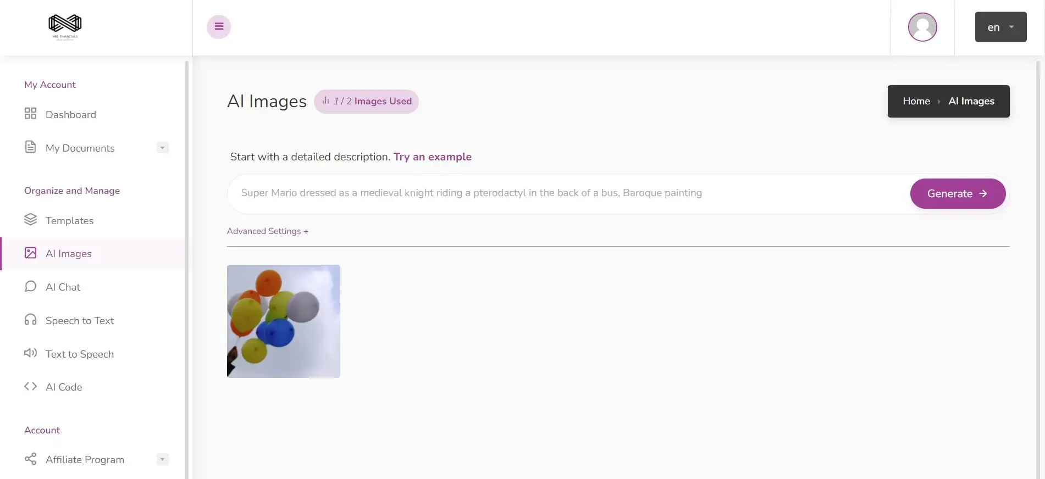Open the AI Code menu item
This screenshot has width=1045, height=479.
[x=64, y=387]
